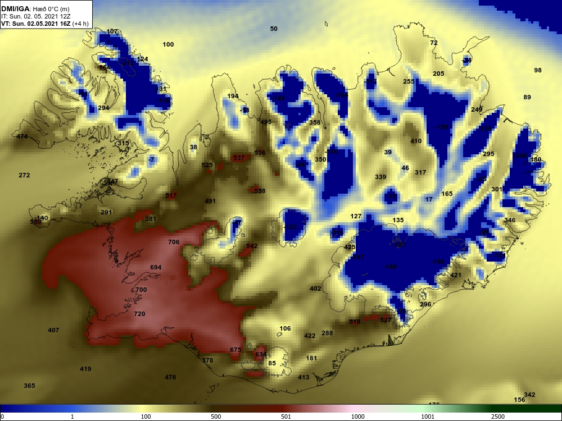
Task: Click the 156 value at the lower right
Action: (x=519, y=400)
